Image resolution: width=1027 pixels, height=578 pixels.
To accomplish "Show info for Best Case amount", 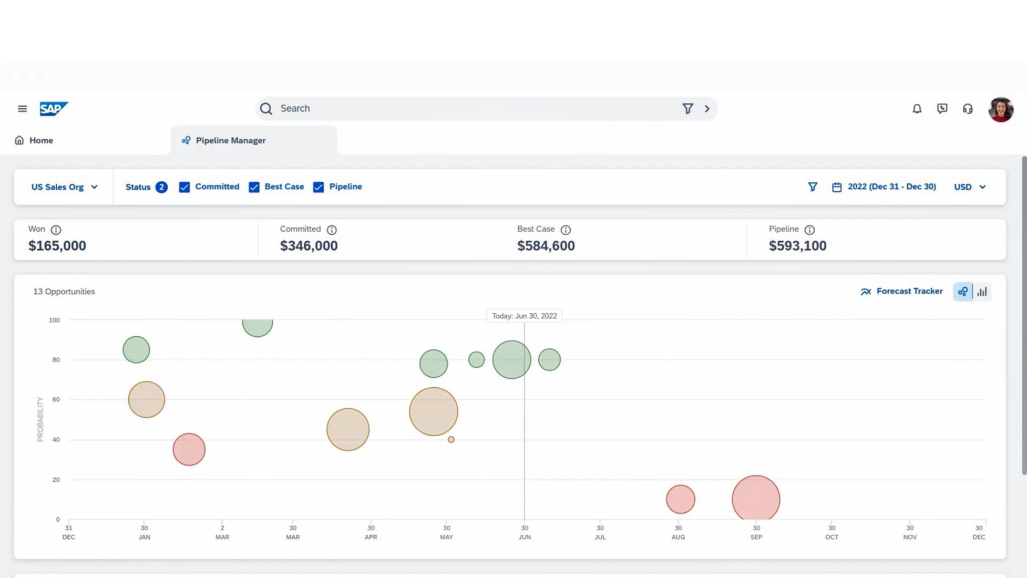I will [566, 230].
